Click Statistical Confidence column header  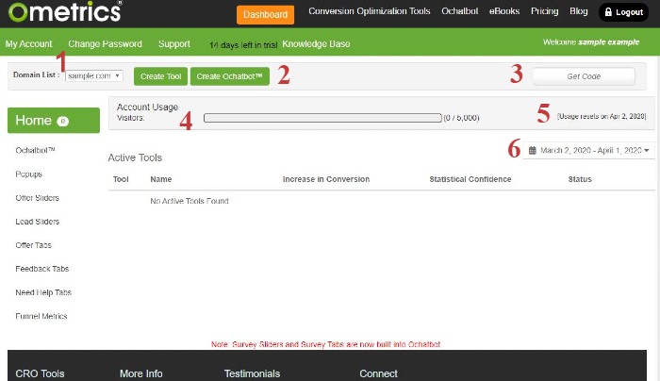click(x=470, y=179)
